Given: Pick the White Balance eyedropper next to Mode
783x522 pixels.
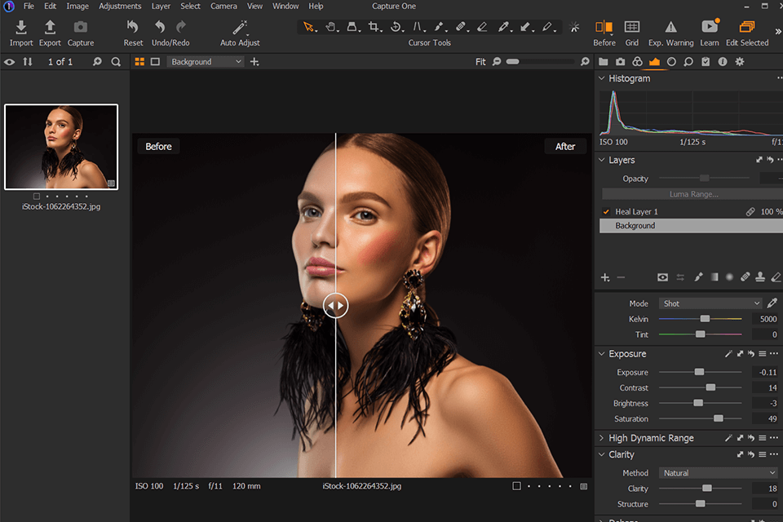Looking at the screenshot, I should (772, 303).
